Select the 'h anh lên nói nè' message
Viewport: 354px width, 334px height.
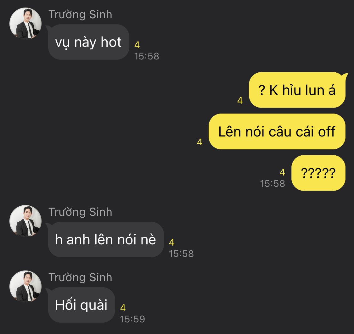pos(106,239)
